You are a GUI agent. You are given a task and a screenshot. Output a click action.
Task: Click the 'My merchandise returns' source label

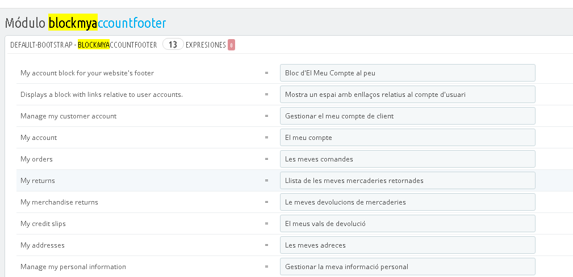(x=59, y=202)
